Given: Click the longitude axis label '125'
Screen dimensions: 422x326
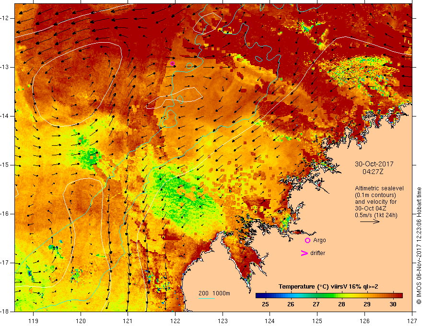Looking at the screenshot, I should click(317, 321).
